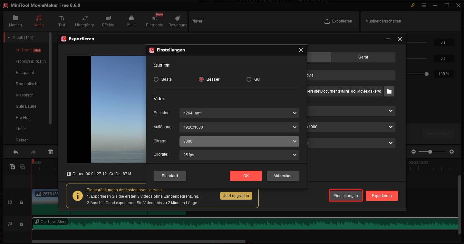
Task: Open the Bildrate frame rate dropdown
Action: 294,155
